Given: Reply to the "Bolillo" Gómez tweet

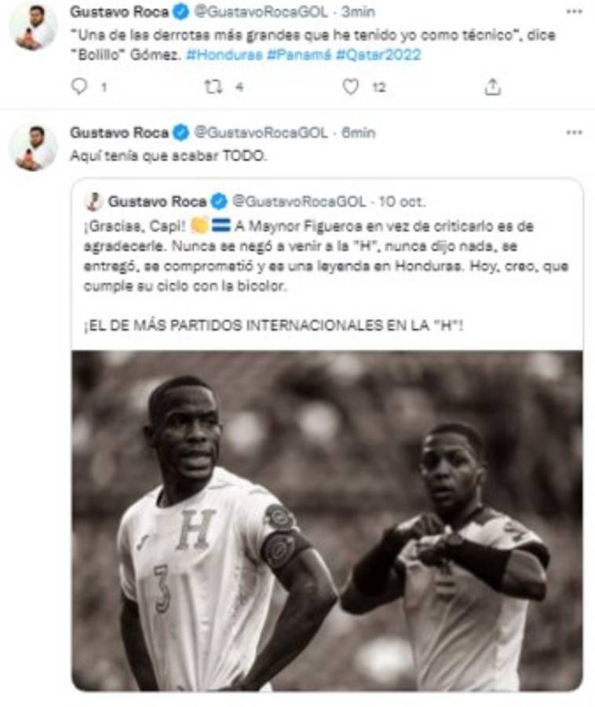Looking at the screenshot, I should coord(79,86).
